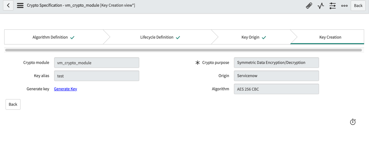Open personalize form settings icon
Image resolution: width=369 pixels, height=142 pixels.
click(333, 5)
